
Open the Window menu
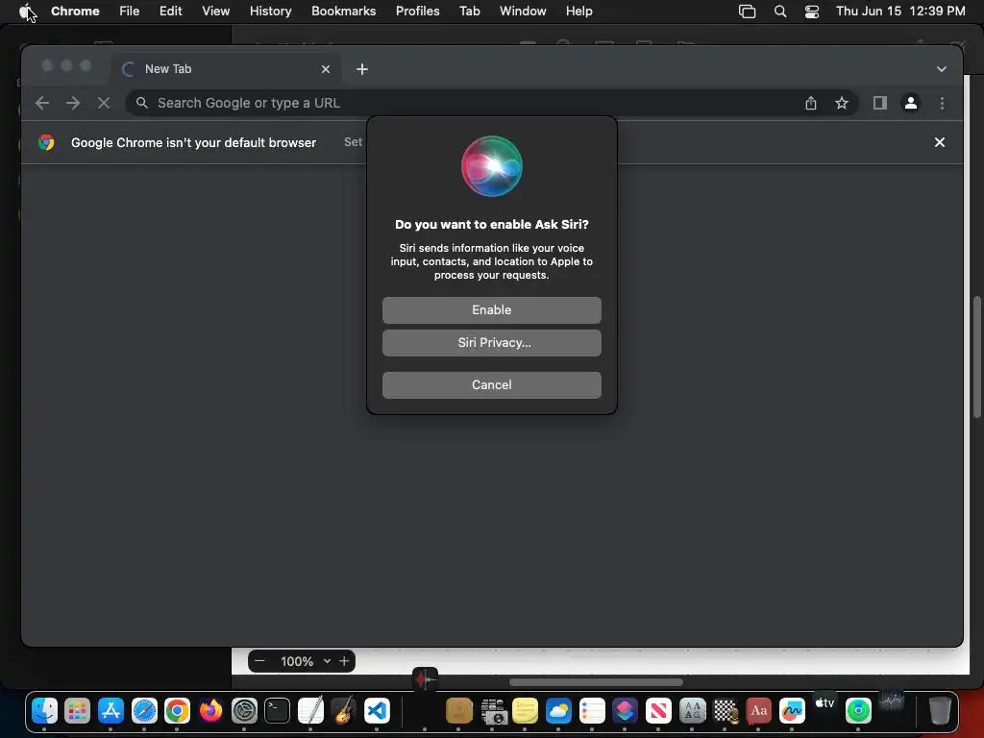pyautogui.click(x=523, y=12)
